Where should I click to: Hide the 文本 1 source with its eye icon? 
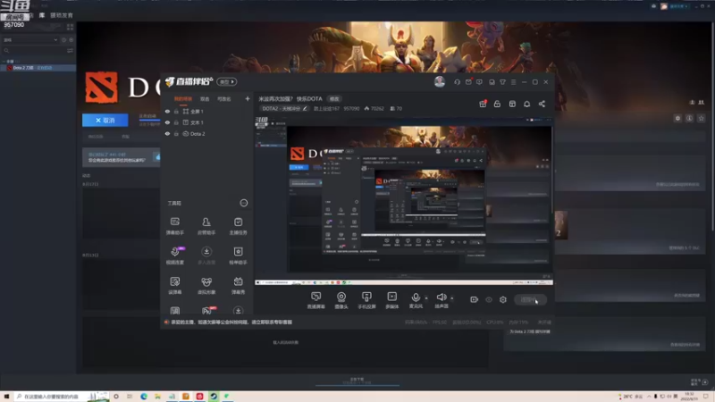point(167,122)
